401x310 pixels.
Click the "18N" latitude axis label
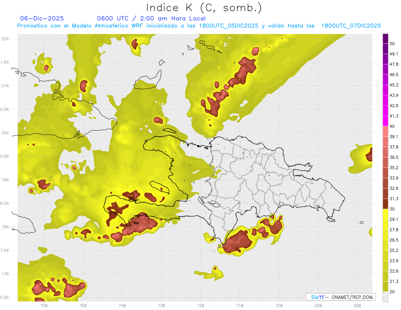5,227
